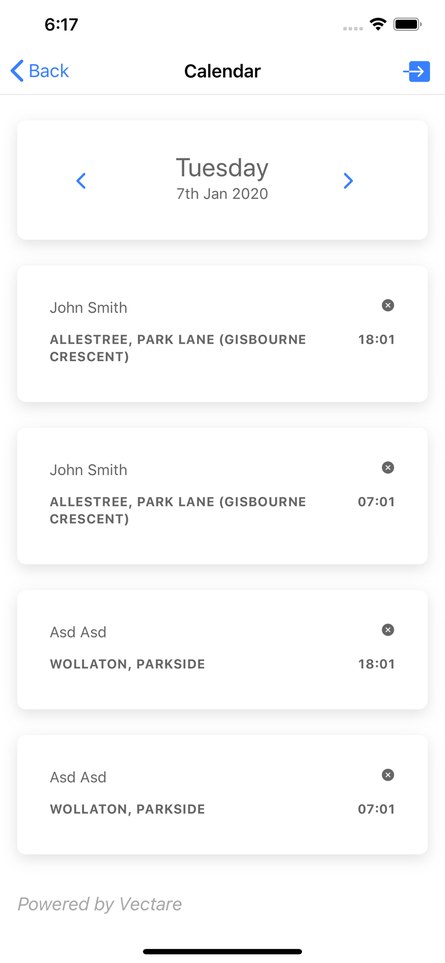Viewport: 445px width, 963px height.
Task: Tap the Wi-Fi status icon
Action: 378,24
